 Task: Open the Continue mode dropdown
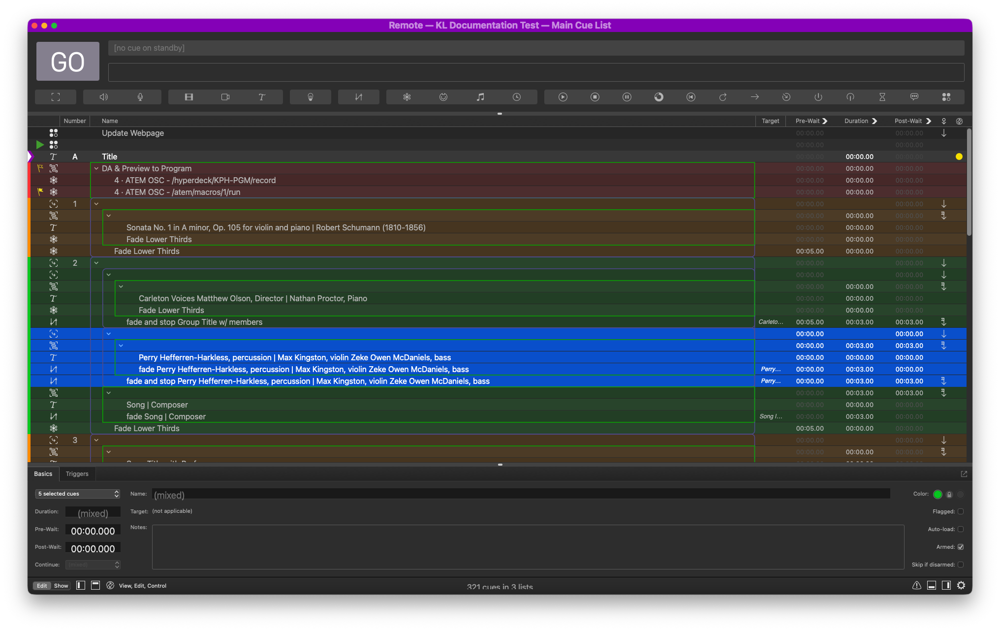[93, 565]
